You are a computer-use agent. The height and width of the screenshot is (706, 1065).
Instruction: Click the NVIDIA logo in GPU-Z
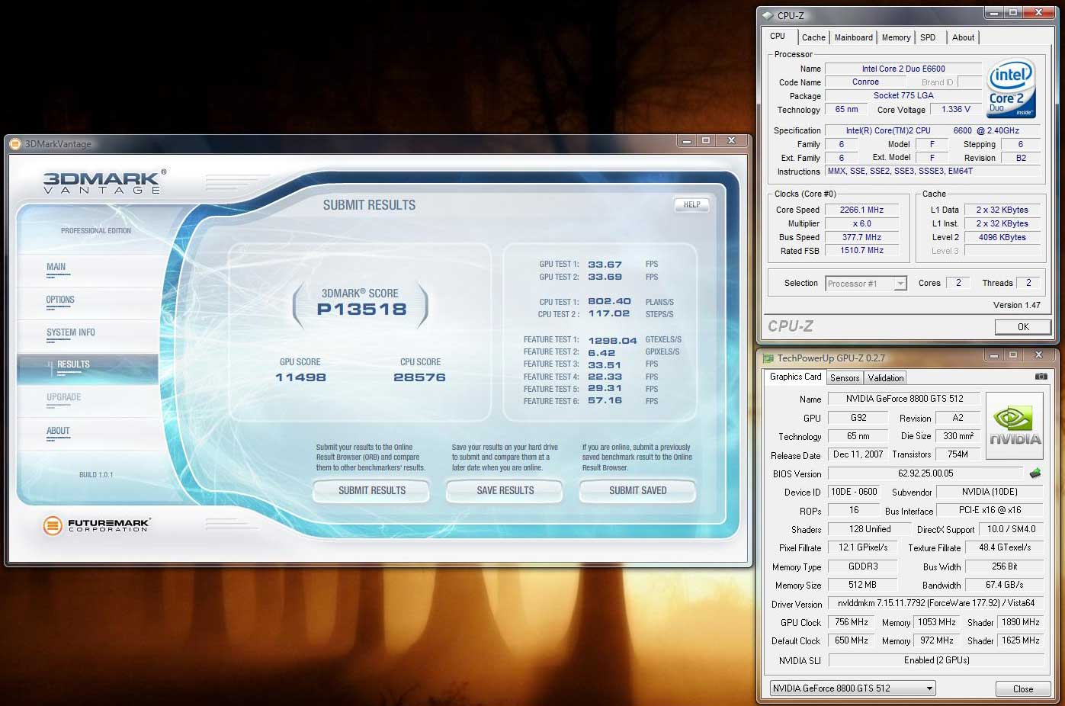click(1015, 425)
